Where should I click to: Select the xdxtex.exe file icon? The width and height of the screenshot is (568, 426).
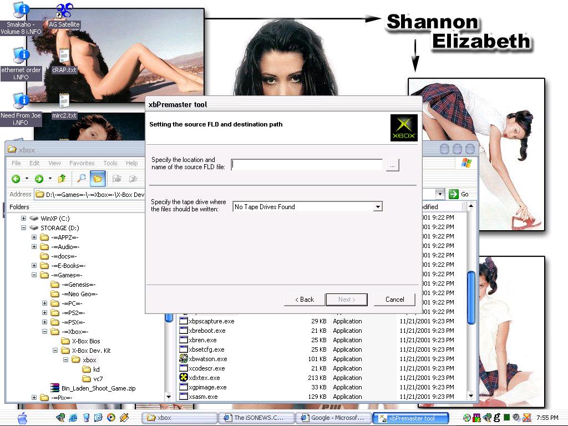pos(184,377)
